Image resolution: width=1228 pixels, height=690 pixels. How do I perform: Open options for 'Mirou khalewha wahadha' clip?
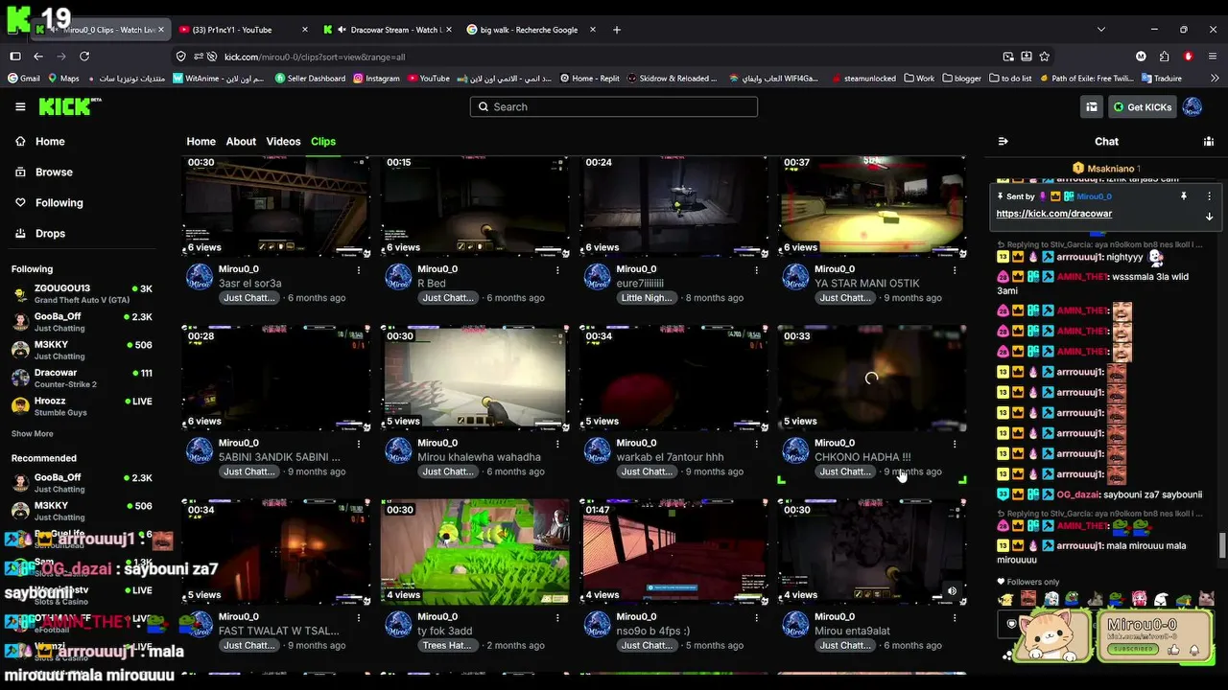click(557, 444)
